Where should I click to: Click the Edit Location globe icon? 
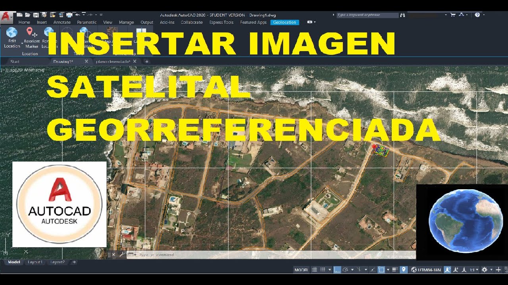tap(12, 32)
